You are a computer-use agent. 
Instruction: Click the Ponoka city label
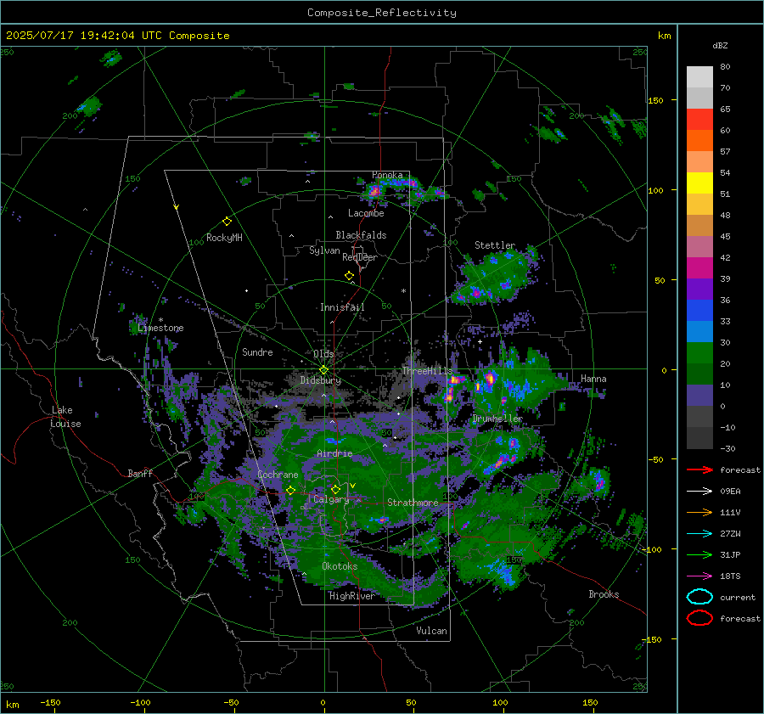(x=387, y=175)
